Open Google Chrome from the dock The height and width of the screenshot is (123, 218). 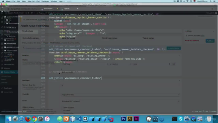click(34, 119)
